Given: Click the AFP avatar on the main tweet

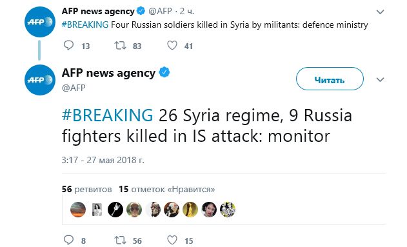Looking at the screenshot, I should click(40, 80).
